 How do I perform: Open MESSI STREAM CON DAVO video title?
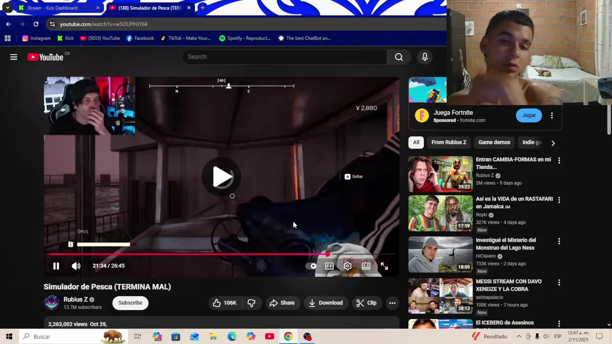509,285
